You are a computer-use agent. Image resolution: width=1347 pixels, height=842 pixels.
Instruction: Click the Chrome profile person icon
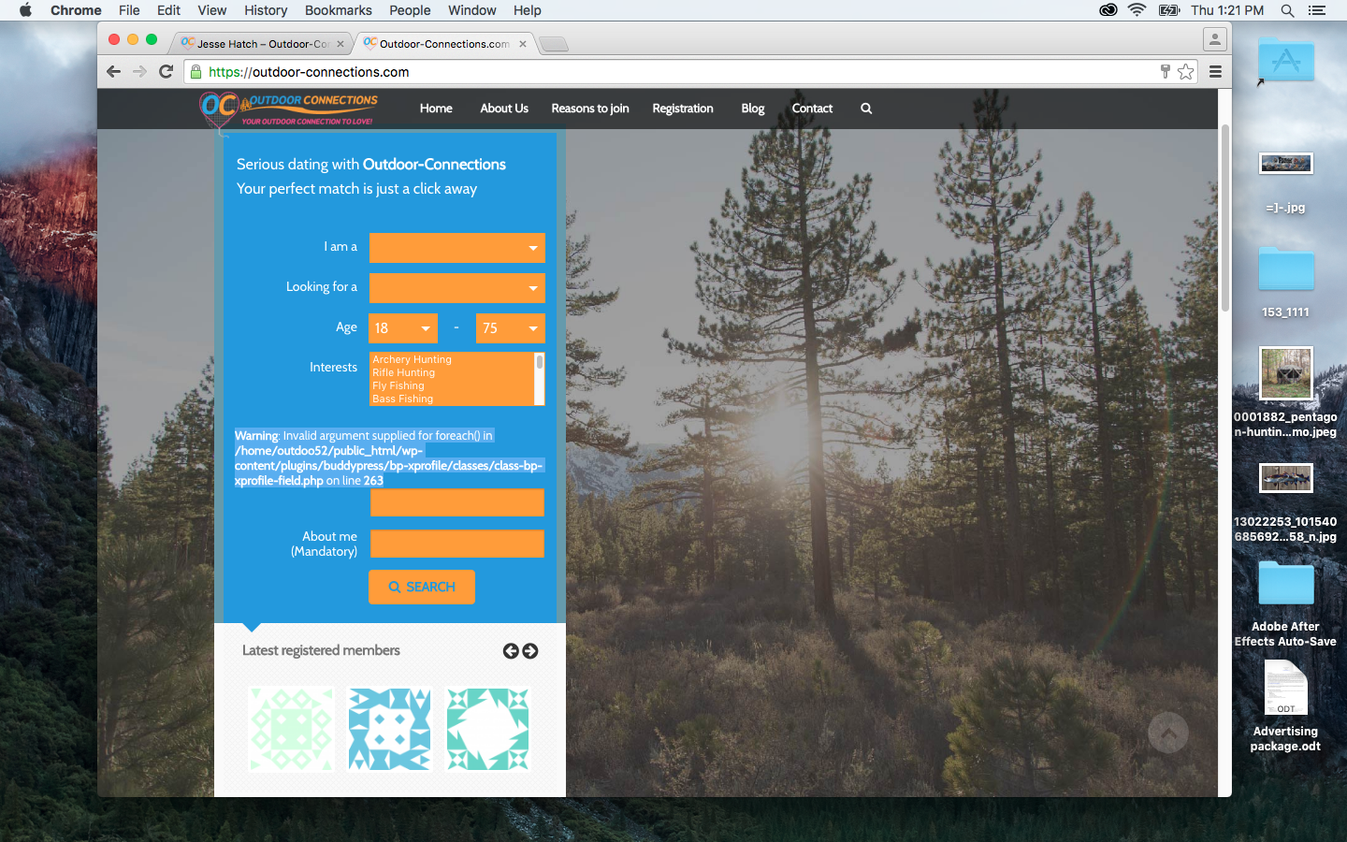pyautogui.click(x=1214, y=39)
